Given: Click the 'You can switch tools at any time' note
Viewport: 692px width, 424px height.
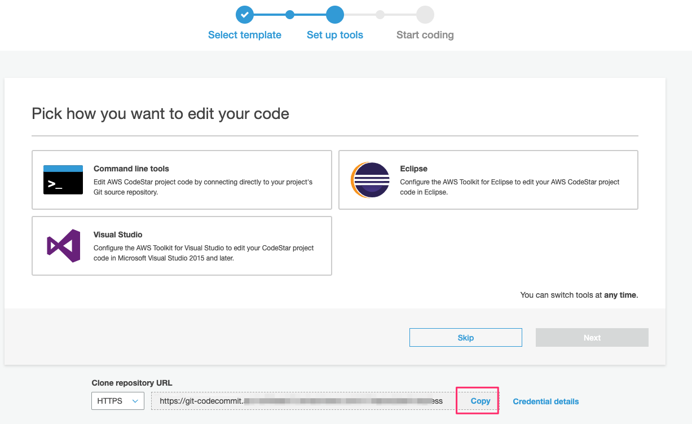Looking at the screenshot, I should [x=579, y=295].
